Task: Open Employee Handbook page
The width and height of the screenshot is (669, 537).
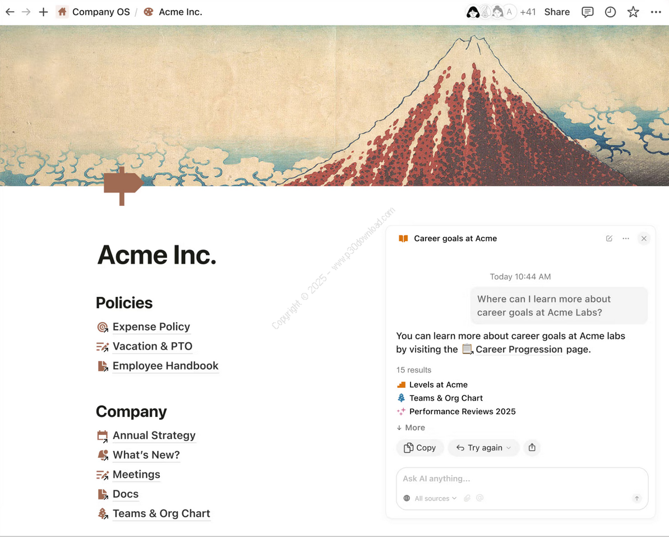Action: point(165,366)
